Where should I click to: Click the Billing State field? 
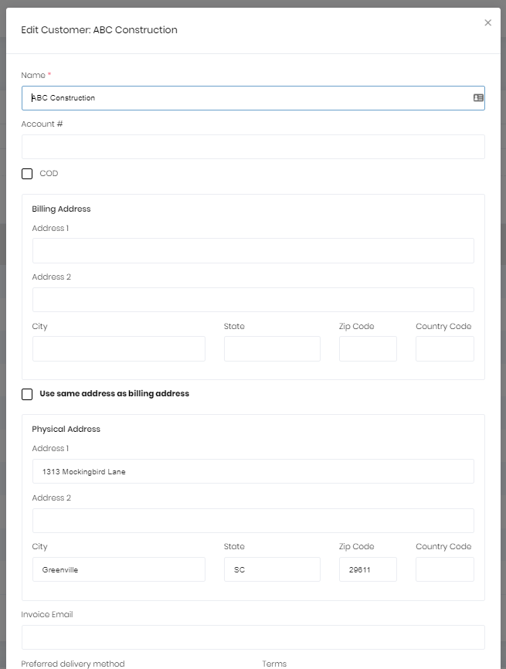(272, 348)
